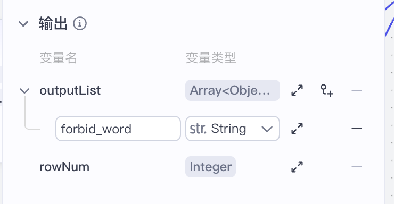Focus the forbid_word name input field

tap(118, 129)
